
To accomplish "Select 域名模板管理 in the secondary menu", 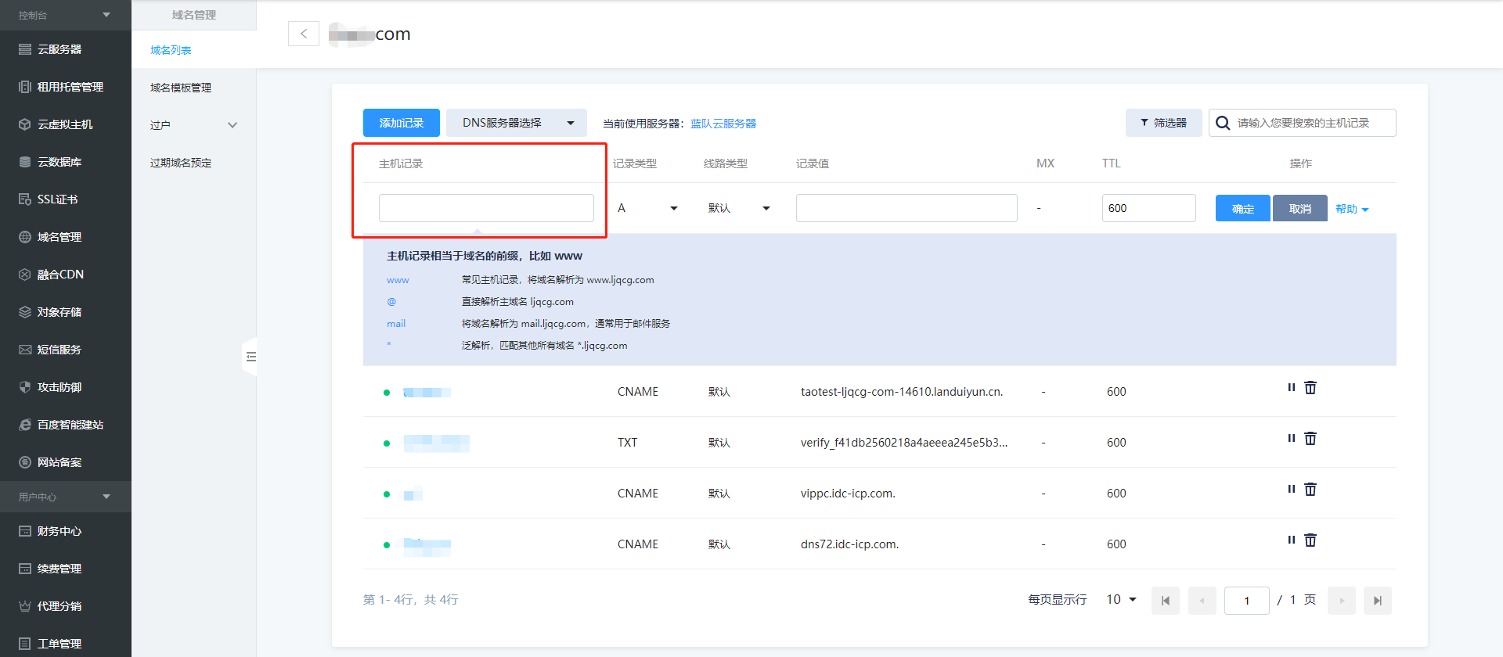I will click(x=181, y=88).
